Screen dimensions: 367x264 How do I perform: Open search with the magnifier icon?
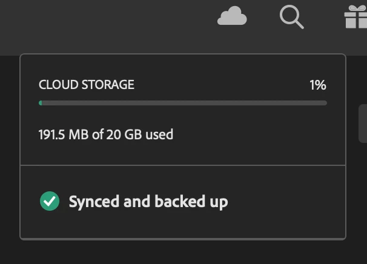pos(291,18)
